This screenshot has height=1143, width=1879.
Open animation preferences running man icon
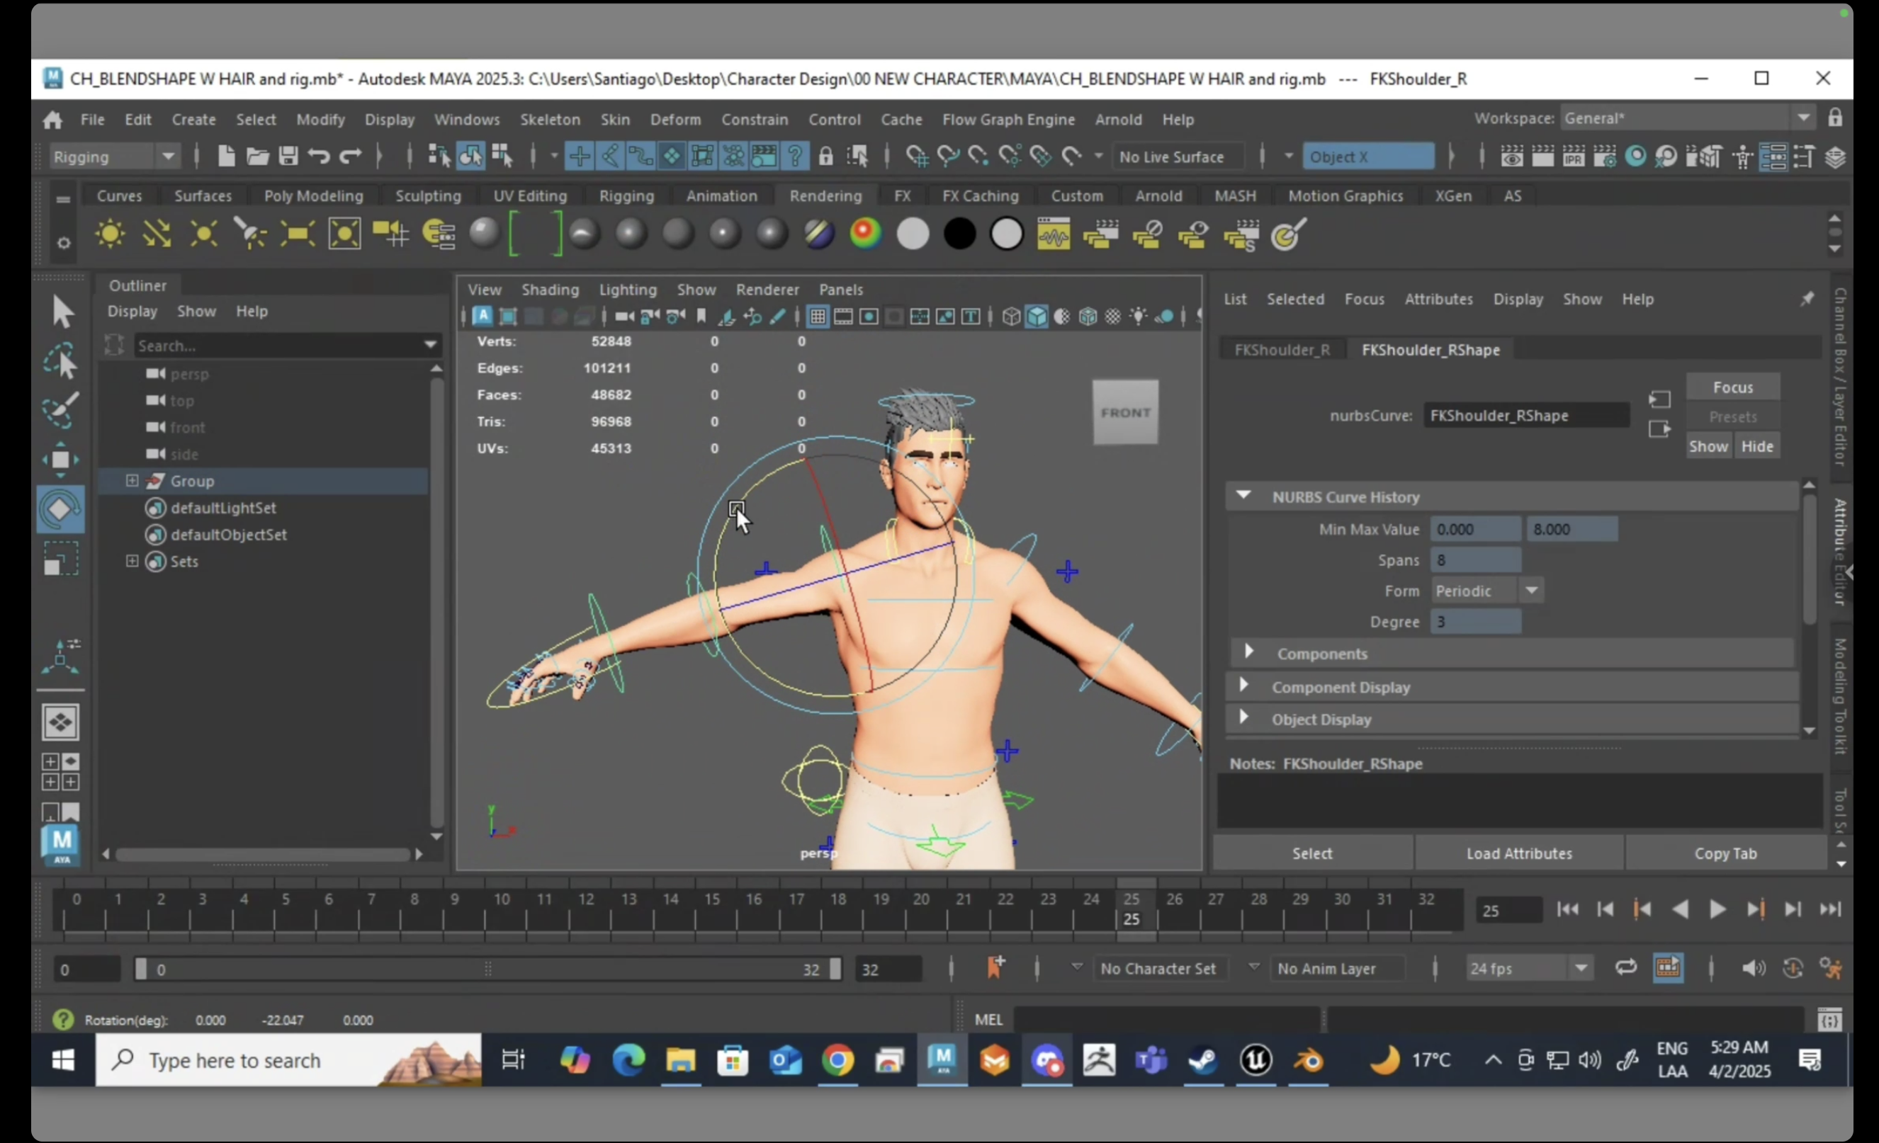1830,969
